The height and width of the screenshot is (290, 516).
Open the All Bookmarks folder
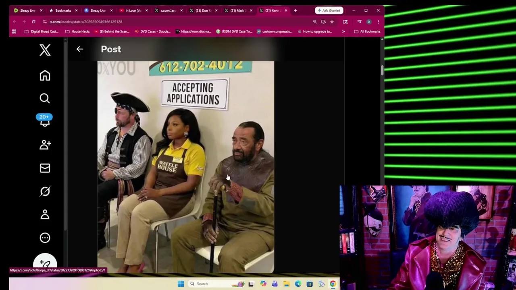pyautogui.click(x=367, y=31)
